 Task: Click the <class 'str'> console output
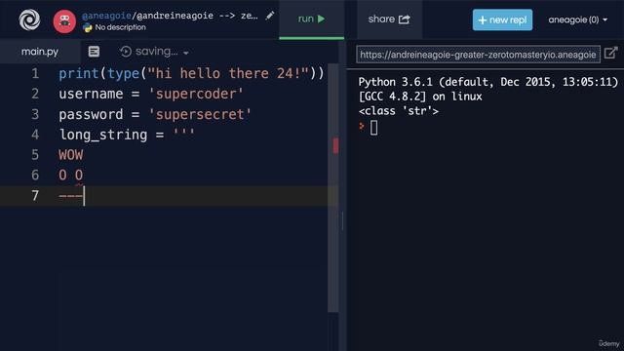[399, 111]
